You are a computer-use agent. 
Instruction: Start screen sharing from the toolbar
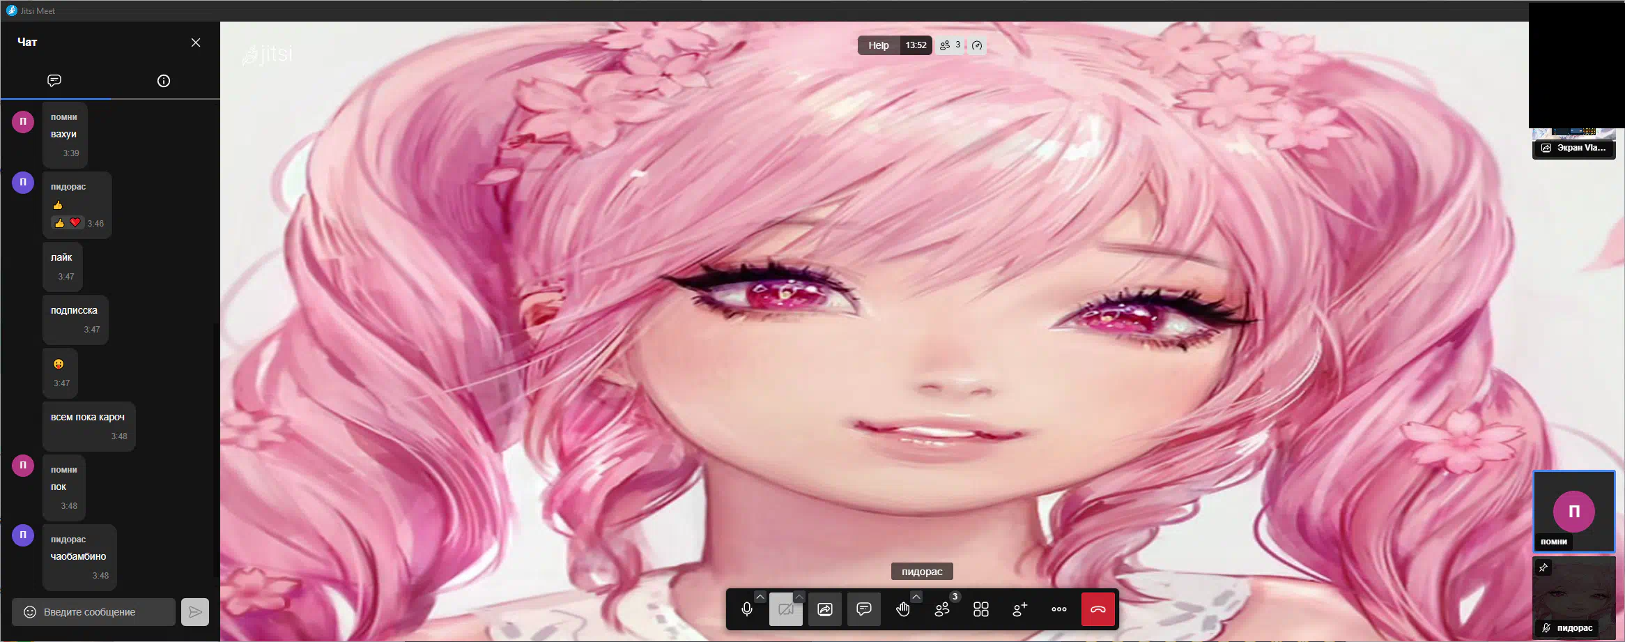point(824,609)
